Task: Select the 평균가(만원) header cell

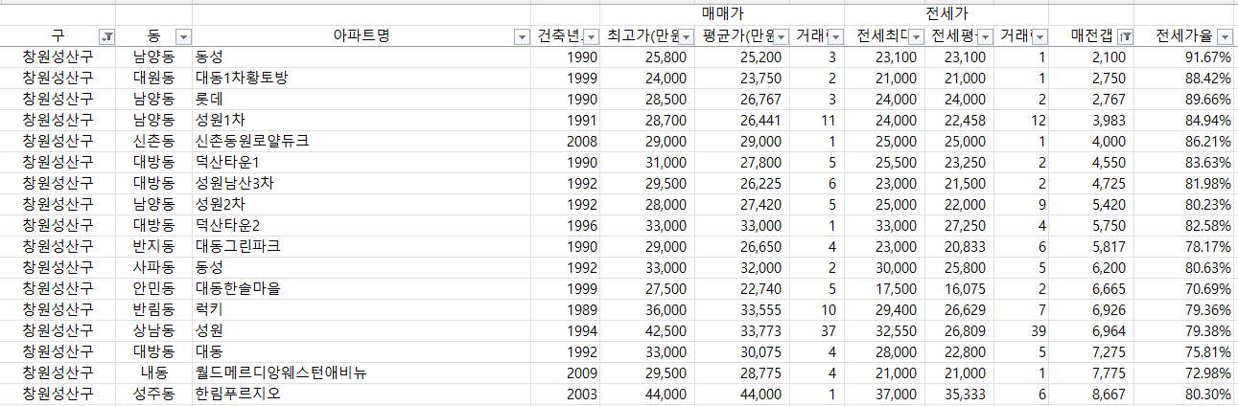Action: [x=741, y=36]
